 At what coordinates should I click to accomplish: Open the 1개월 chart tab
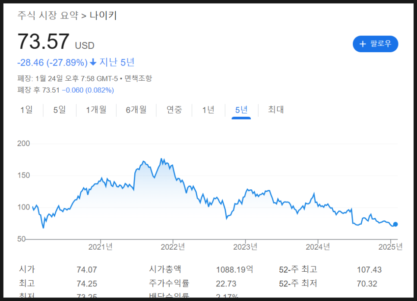point(96,110)
